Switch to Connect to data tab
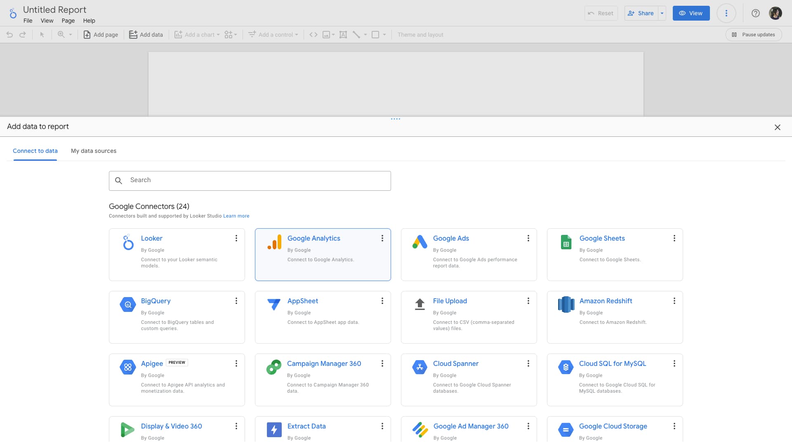Image resolution: width=792 pixels, height=445 pixels. [35, 151]
